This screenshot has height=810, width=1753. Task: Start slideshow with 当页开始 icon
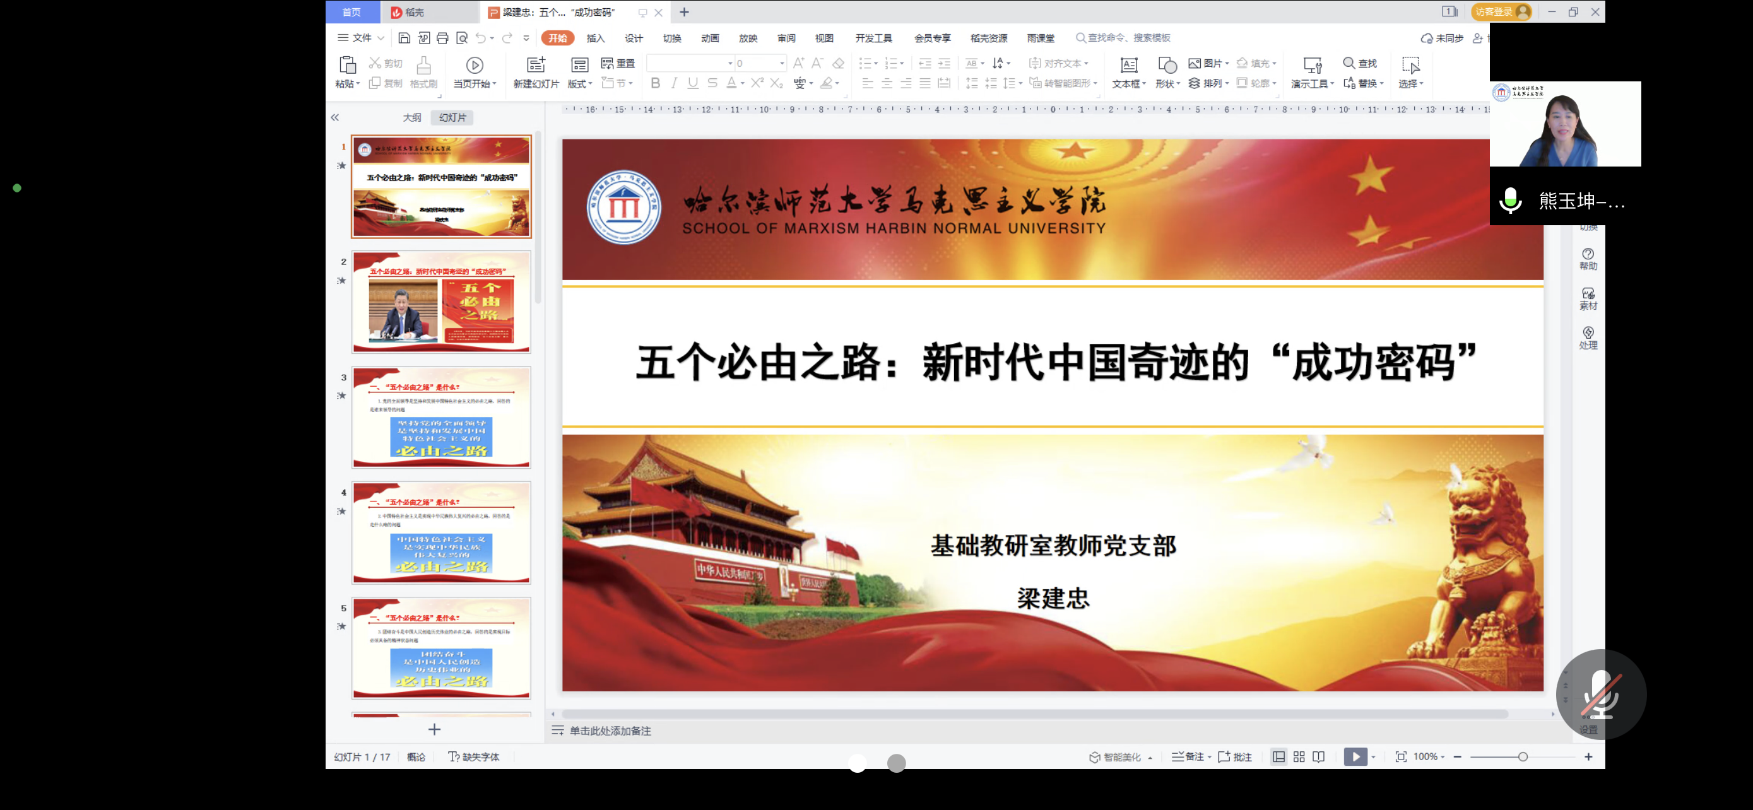coord(474,73)
